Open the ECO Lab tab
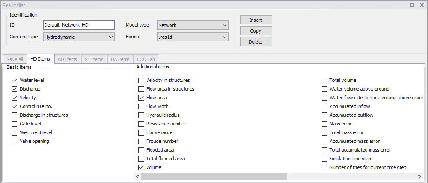428x183 pixels. [146, 59]
